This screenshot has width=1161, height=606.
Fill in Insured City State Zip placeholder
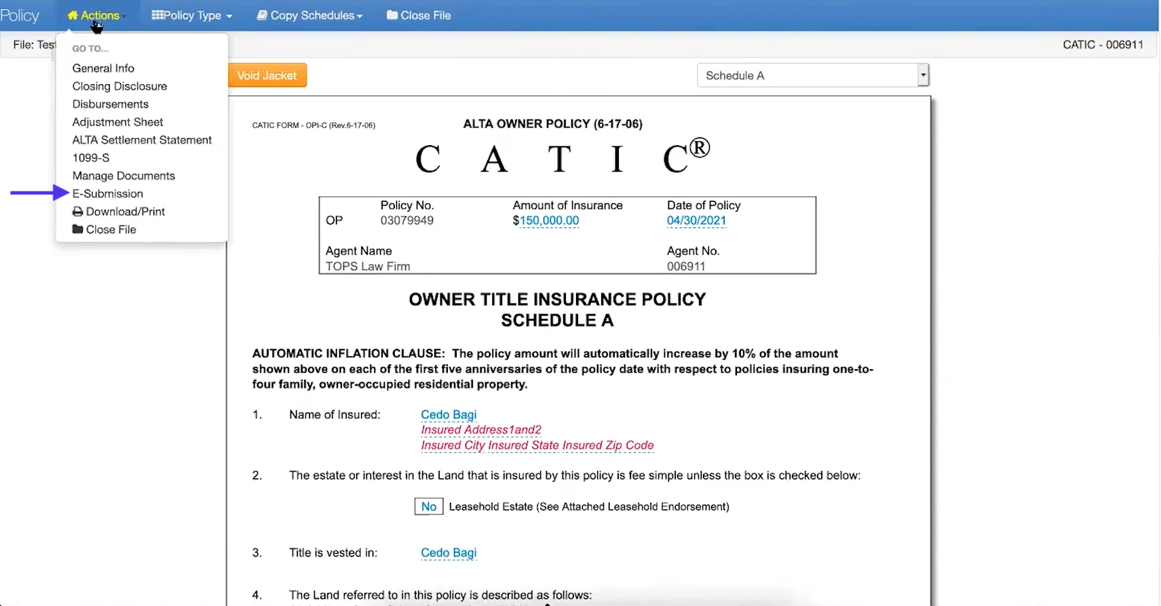coord(537,445)
